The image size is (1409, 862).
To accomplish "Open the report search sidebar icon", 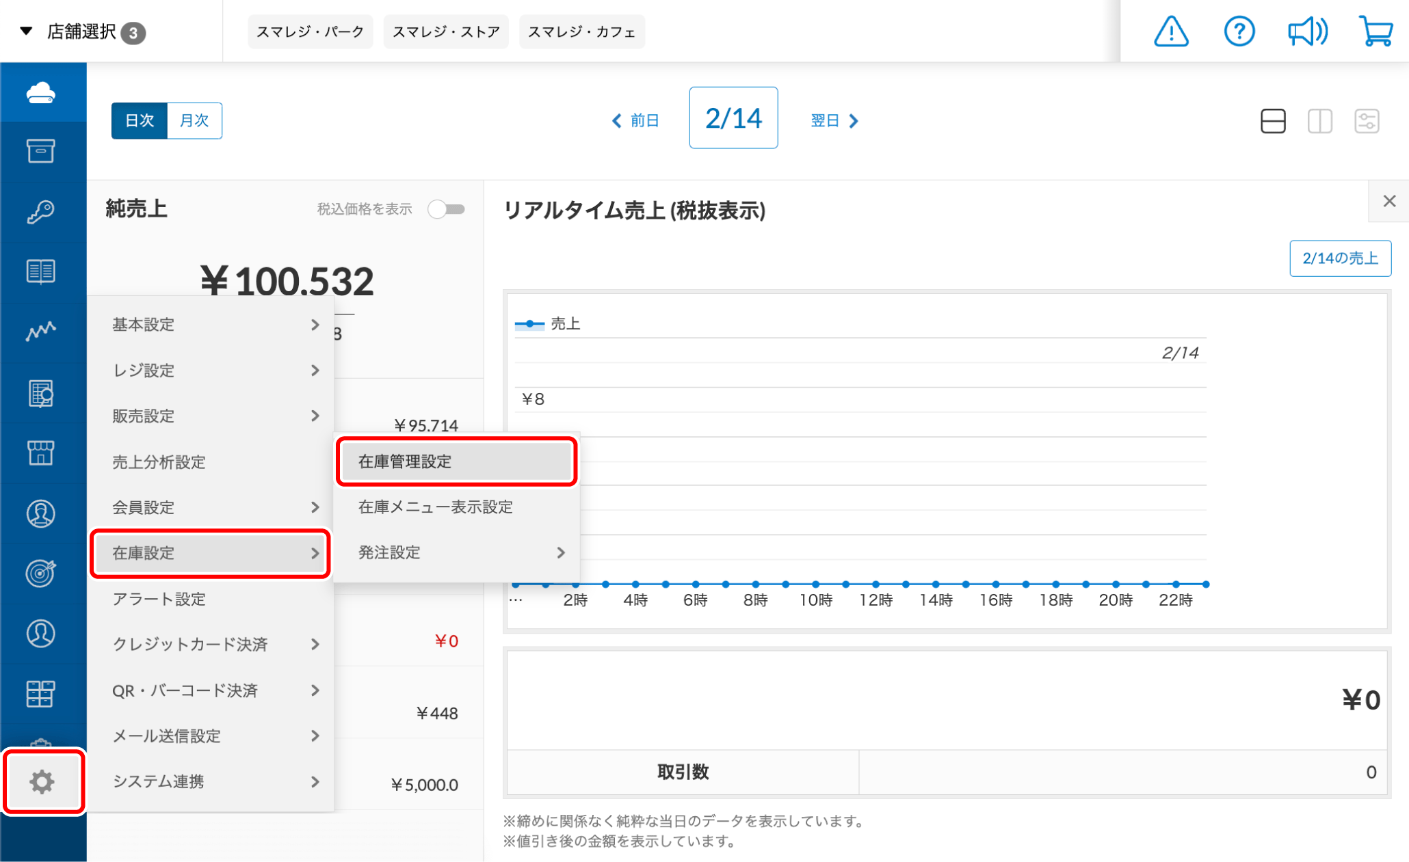I will tap(41, 393).
